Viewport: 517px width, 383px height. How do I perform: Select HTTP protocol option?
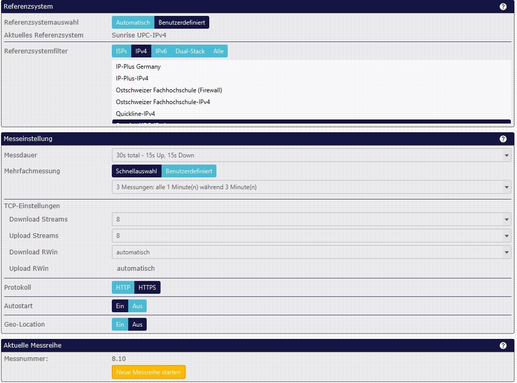pos(123,288)
